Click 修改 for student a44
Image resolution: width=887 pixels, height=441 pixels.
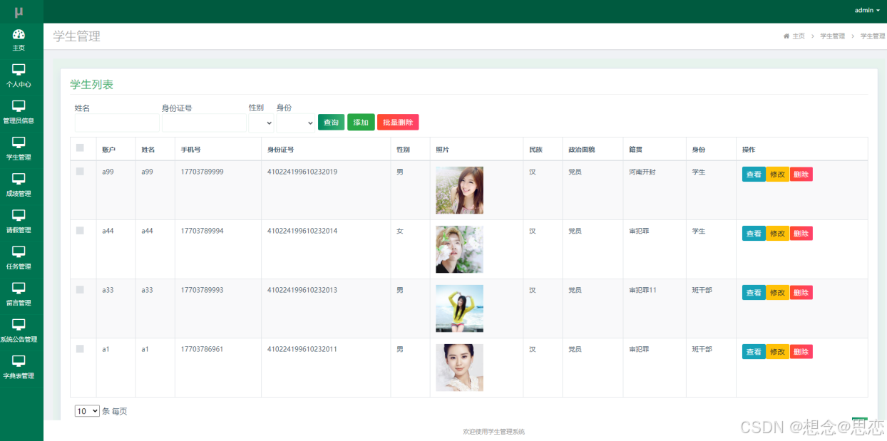pos(777,234)
